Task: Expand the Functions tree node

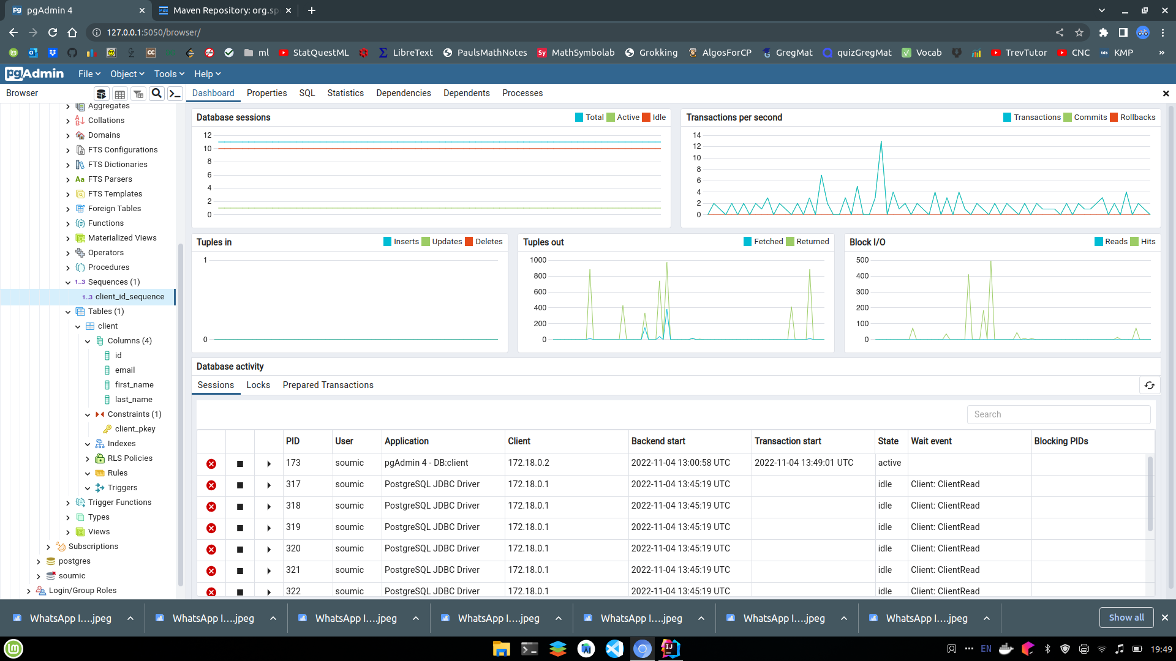Action: 68,224
